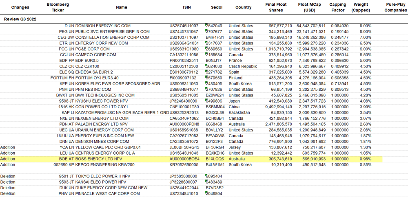Image resolution: width=408 pixels, height=197 pixels.
Task: Select PG&E float shares 1,013,710,792
Action: click(279, 49)
